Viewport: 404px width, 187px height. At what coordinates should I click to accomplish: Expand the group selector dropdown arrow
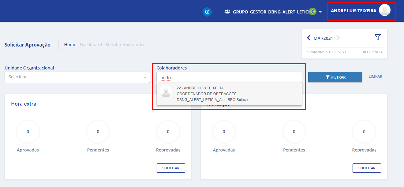320,12
